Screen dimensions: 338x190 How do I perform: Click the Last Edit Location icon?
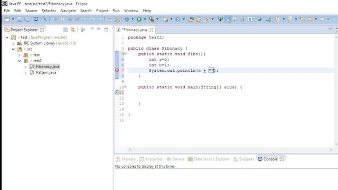[302, 20]
